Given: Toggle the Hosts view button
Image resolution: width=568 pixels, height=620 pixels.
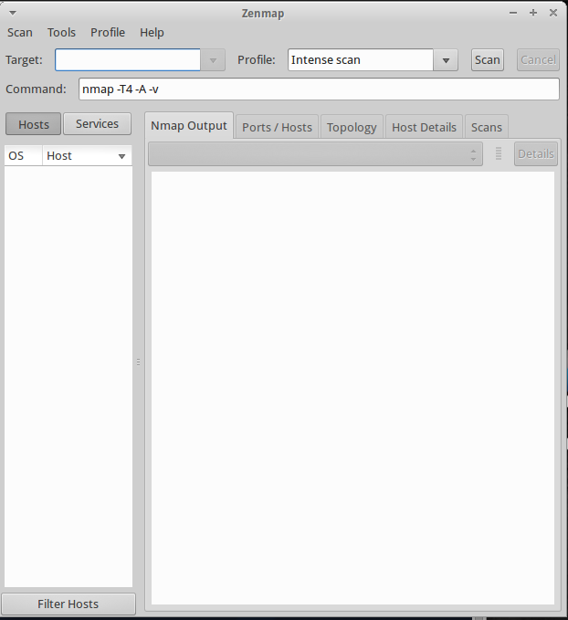Looking at the screenshot, I should click(x=34, y=124).
